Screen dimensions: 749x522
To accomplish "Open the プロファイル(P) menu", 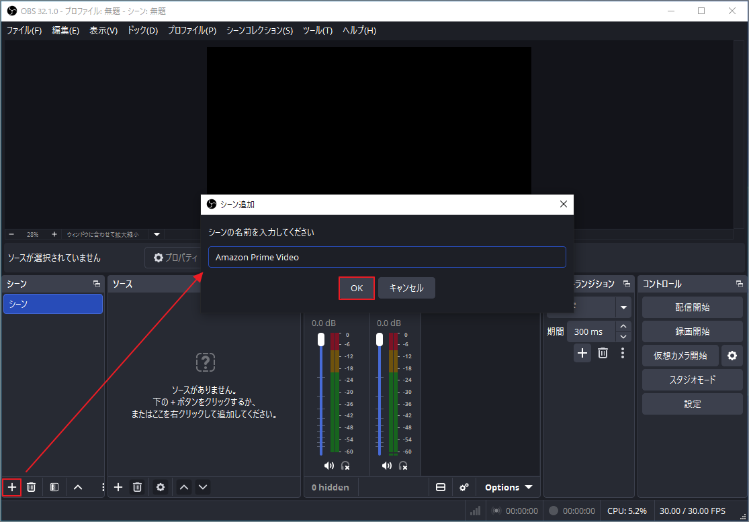I will point(192,31).
